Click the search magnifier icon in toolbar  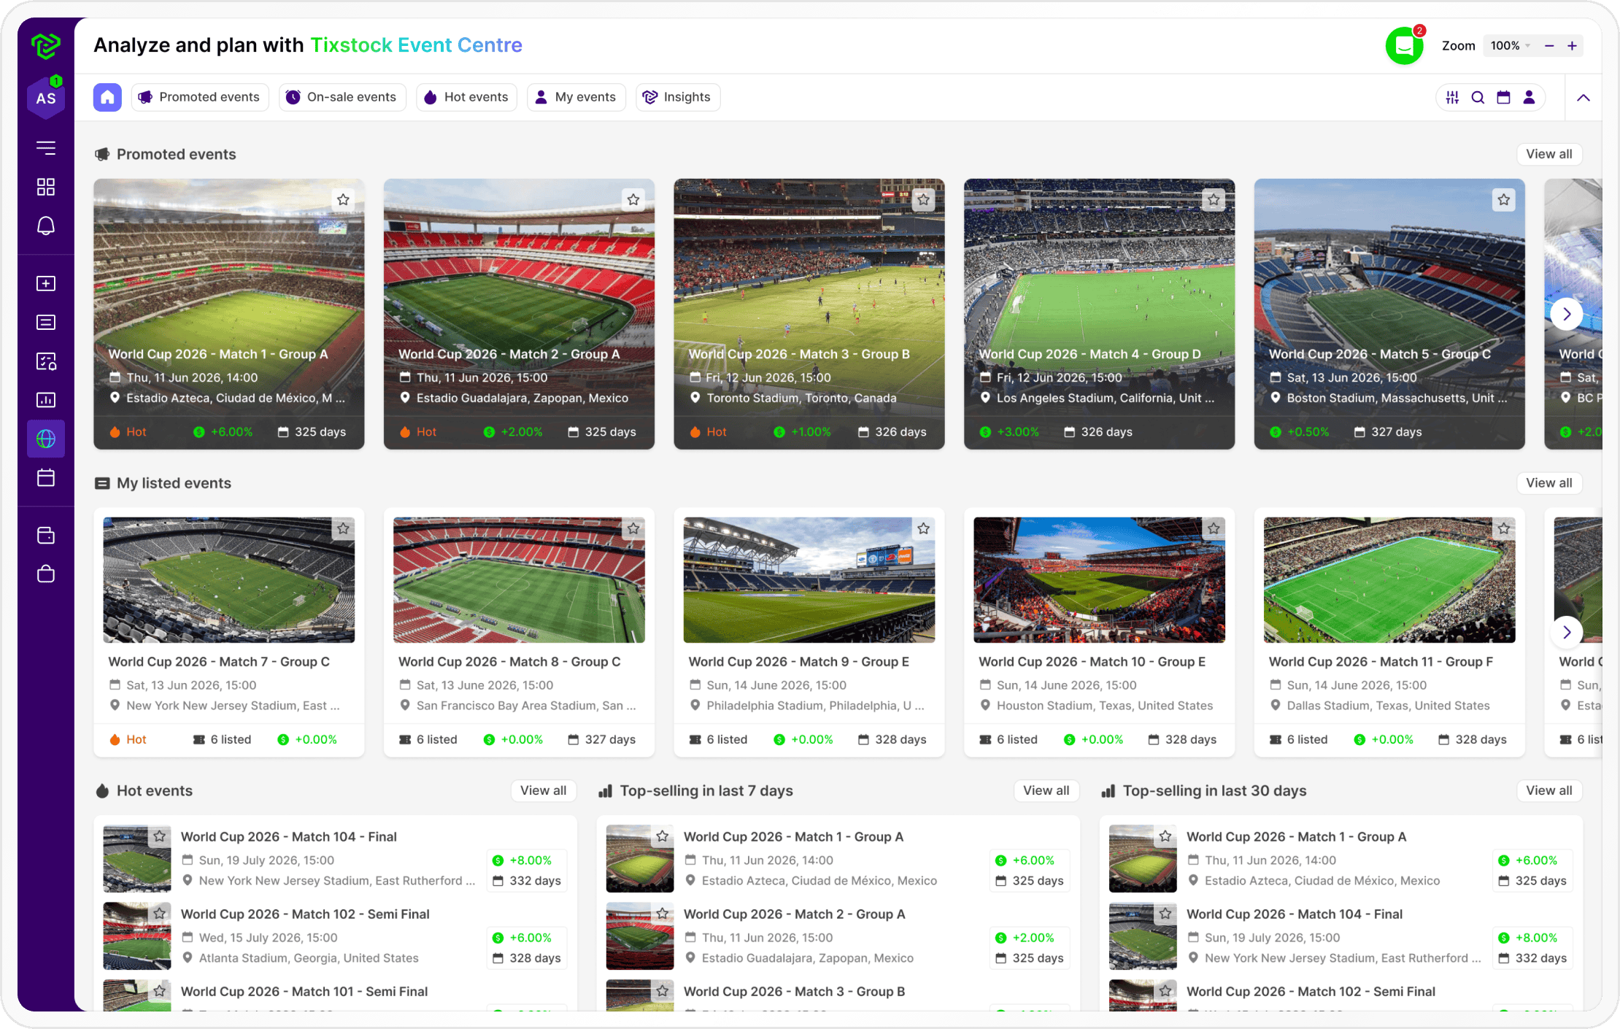pyautogui.click(x=1478, y=97)
